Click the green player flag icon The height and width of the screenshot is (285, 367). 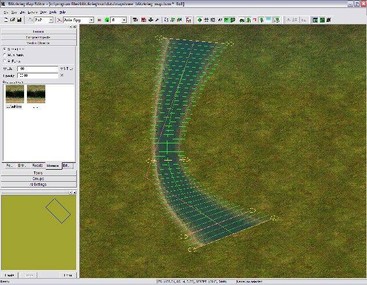click(x=106, y=19)
